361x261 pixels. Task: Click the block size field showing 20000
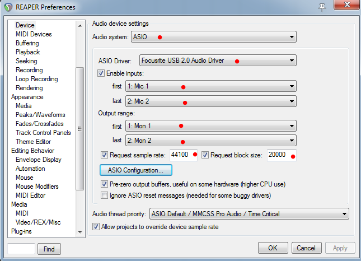[282, 155]
